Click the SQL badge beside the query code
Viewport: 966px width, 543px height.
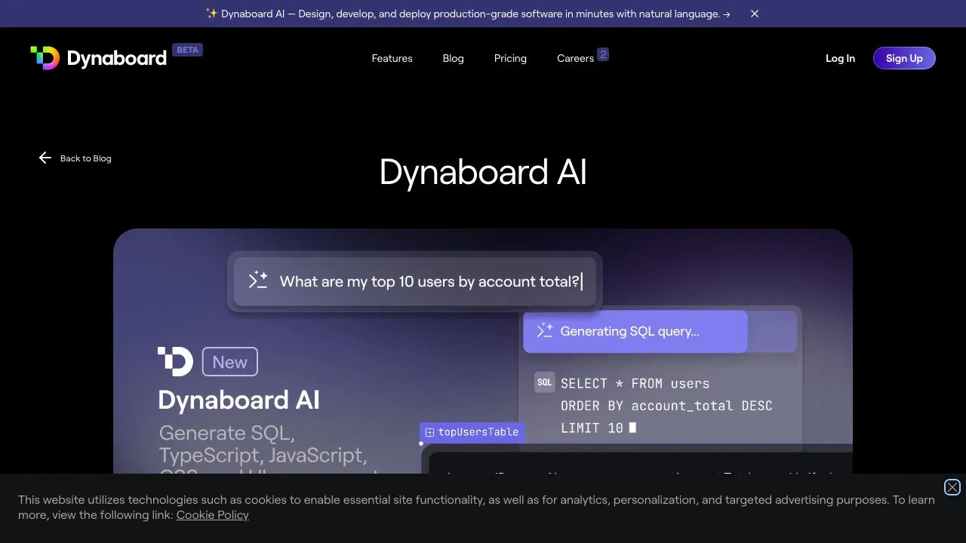coord(544,382)
